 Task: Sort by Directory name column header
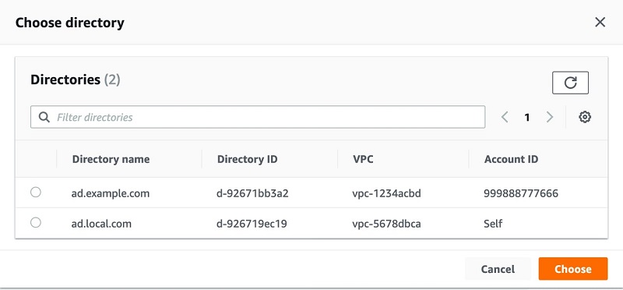[111, 160]
